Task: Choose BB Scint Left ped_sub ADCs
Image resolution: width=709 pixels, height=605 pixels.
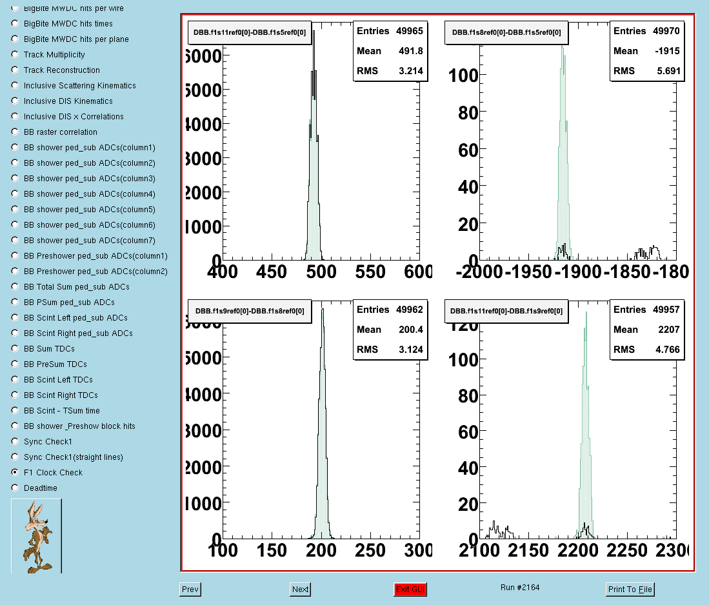Action: (15, 317)
